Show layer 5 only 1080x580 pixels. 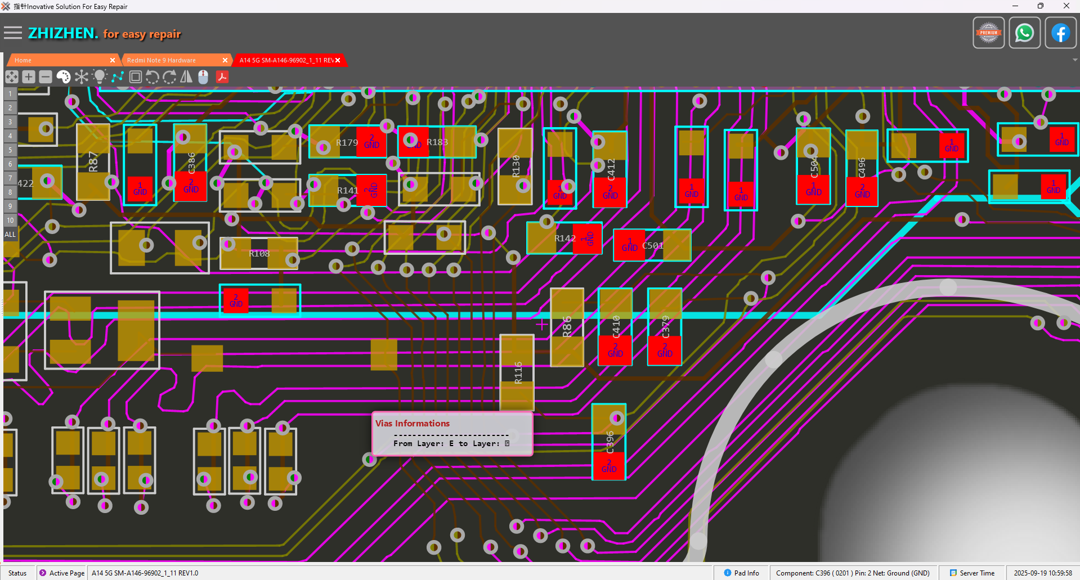click(x=10, y=150)
